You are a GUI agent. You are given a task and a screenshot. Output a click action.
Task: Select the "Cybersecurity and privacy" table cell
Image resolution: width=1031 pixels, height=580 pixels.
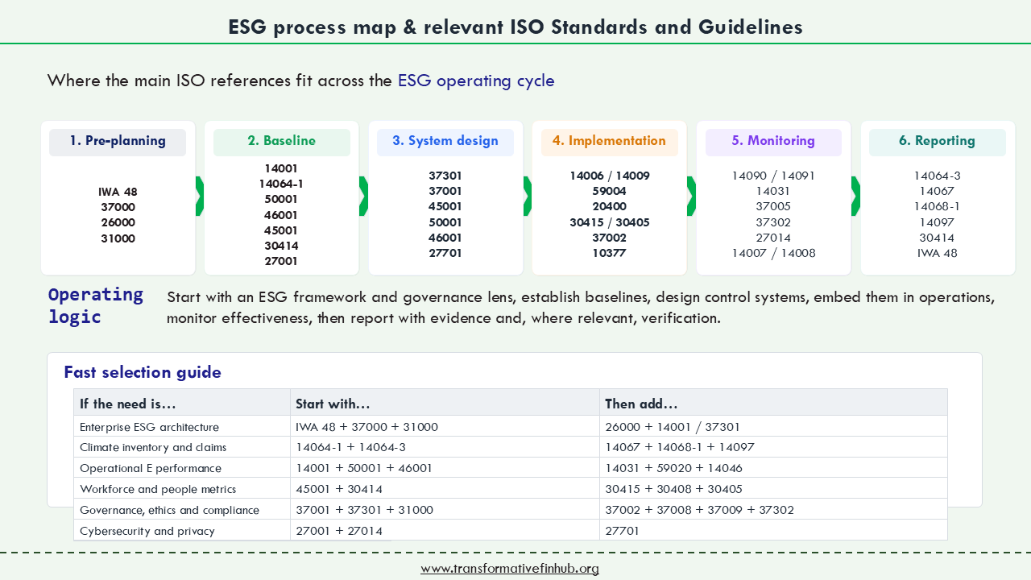pyautogui.click(x=147, y=531)
